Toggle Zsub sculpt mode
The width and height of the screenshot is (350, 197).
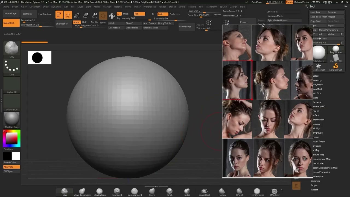tap(172, 14)
